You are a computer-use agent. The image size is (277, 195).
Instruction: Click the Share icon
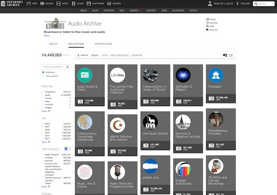coord(208,19)
